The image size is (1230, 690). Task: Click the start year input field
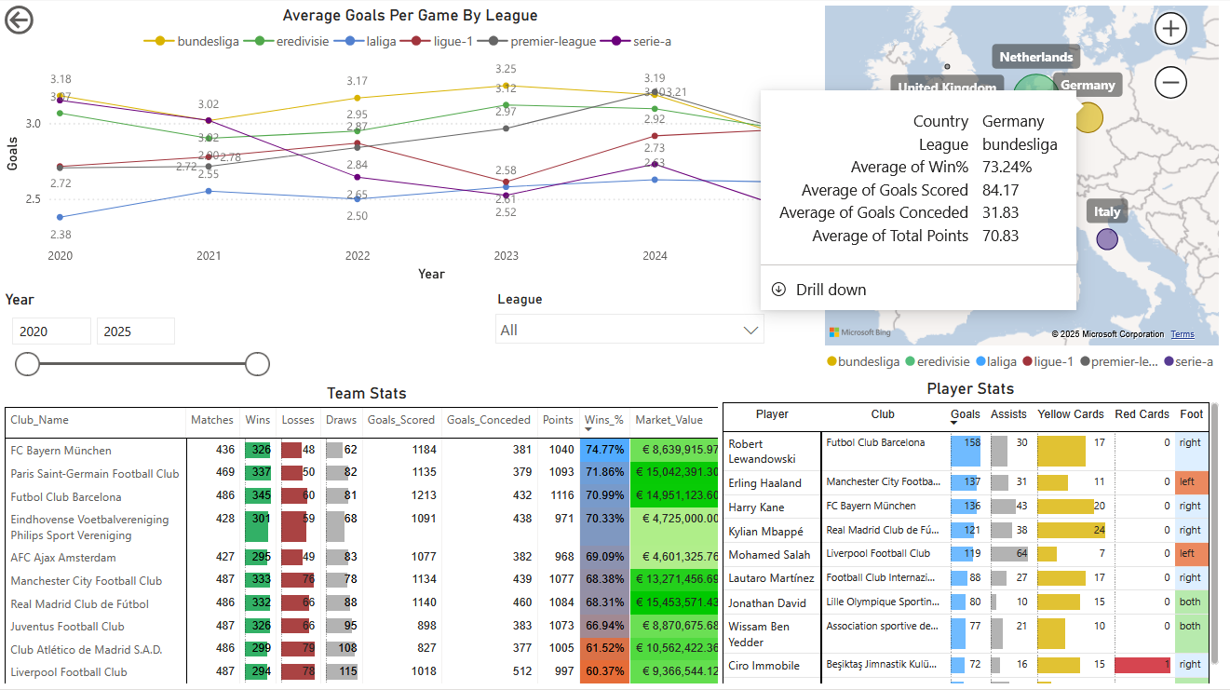click(x=51, y=331)
